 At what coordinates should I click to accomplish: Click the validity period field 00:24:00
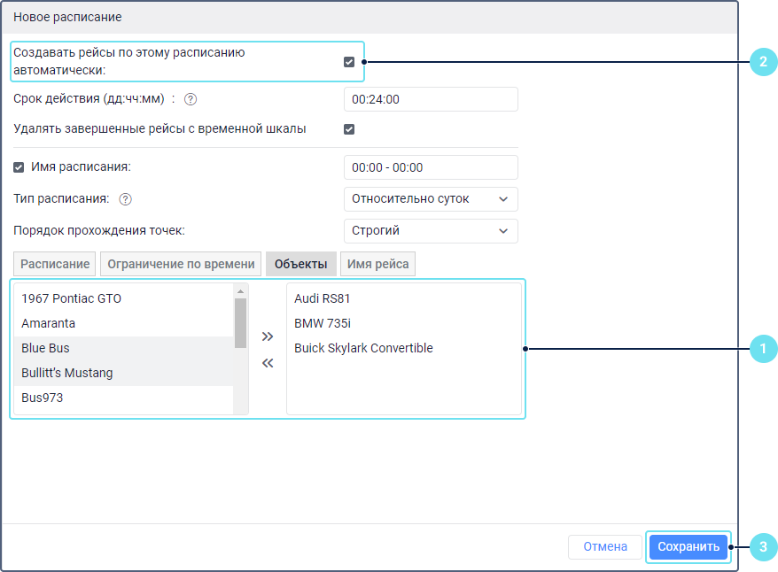[x=430, y=100]
